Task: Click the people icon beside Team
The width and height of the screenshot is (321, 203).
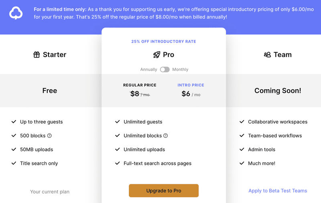Action: coord(267,55)
